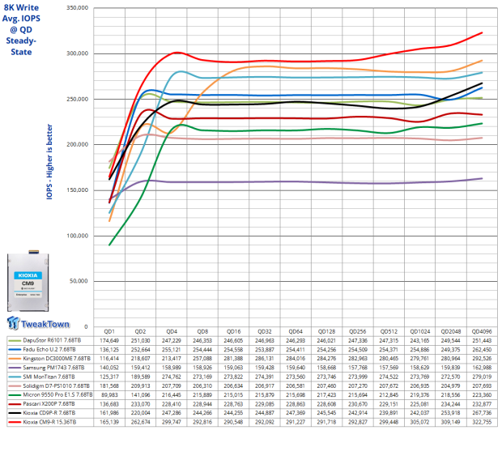Click the Solidigm D7-PS1010 pink legend swatch
Viewport: 502px width, 460px height.
[x=15, y=386]
